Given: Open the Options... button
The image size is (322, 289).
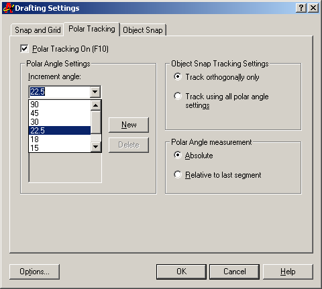Looking at the screenshot, I should click(34, 272).
